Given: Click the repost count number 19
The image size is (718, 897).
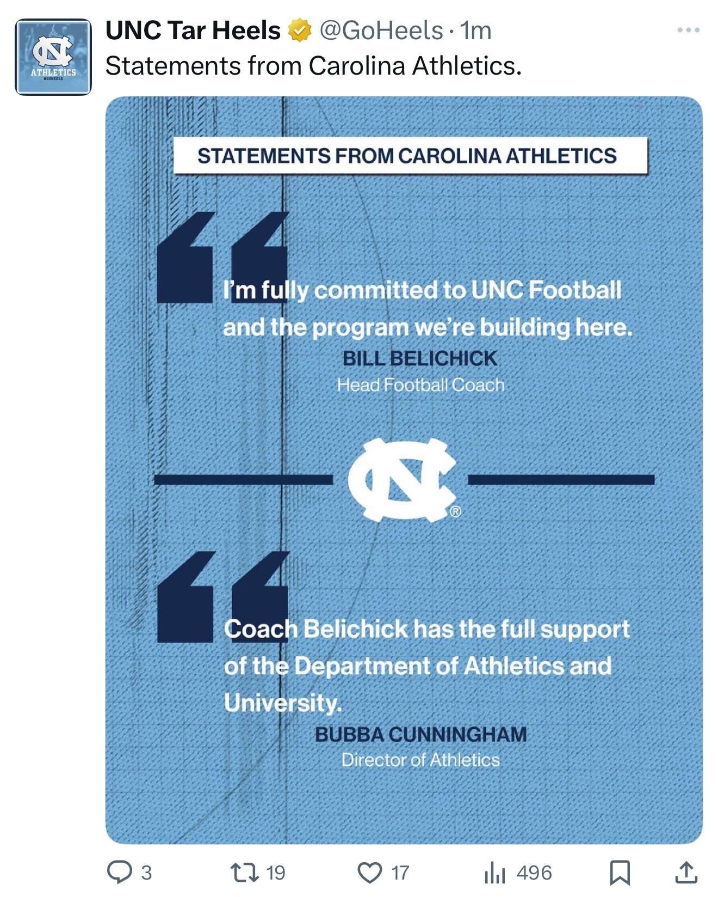Looking at the screenshot, I should click(x=276, y=872).
